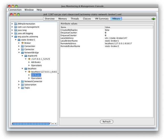Click the Subscription folder icon
The width and height of the screenshot is (165, 140).
coord(22,85)
